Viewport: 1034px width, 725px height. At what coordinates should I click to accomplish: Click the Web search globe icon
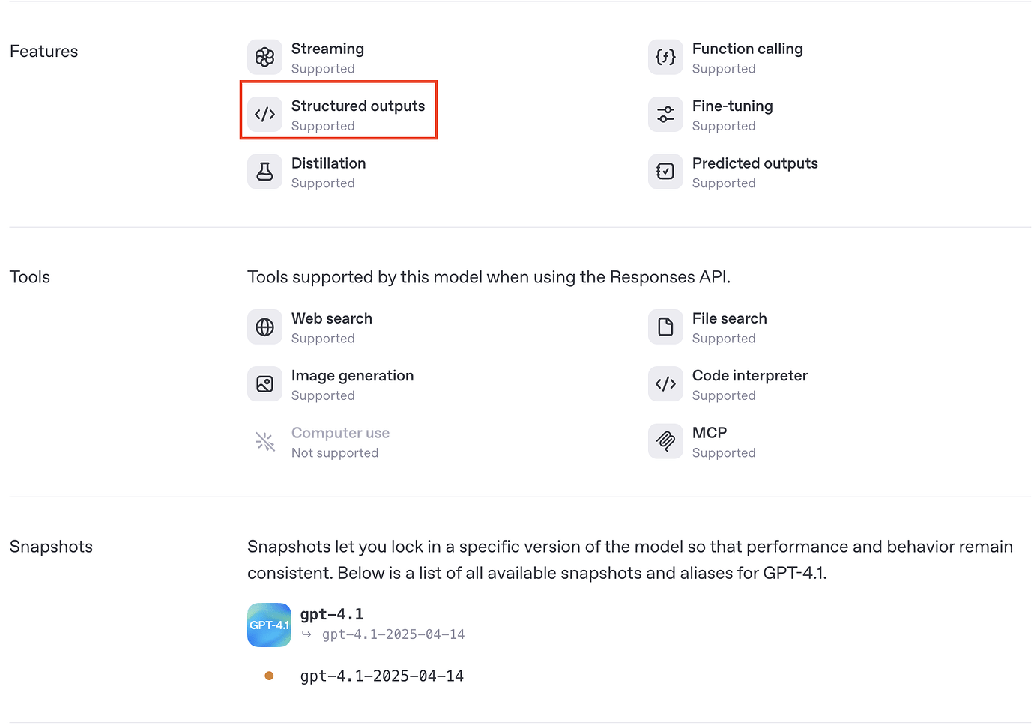(x=264, y=327)
